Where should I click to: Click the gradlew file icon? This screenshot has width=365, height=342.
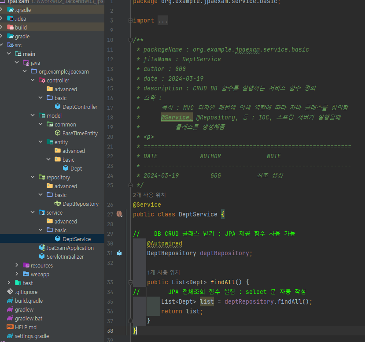point(10,309)
